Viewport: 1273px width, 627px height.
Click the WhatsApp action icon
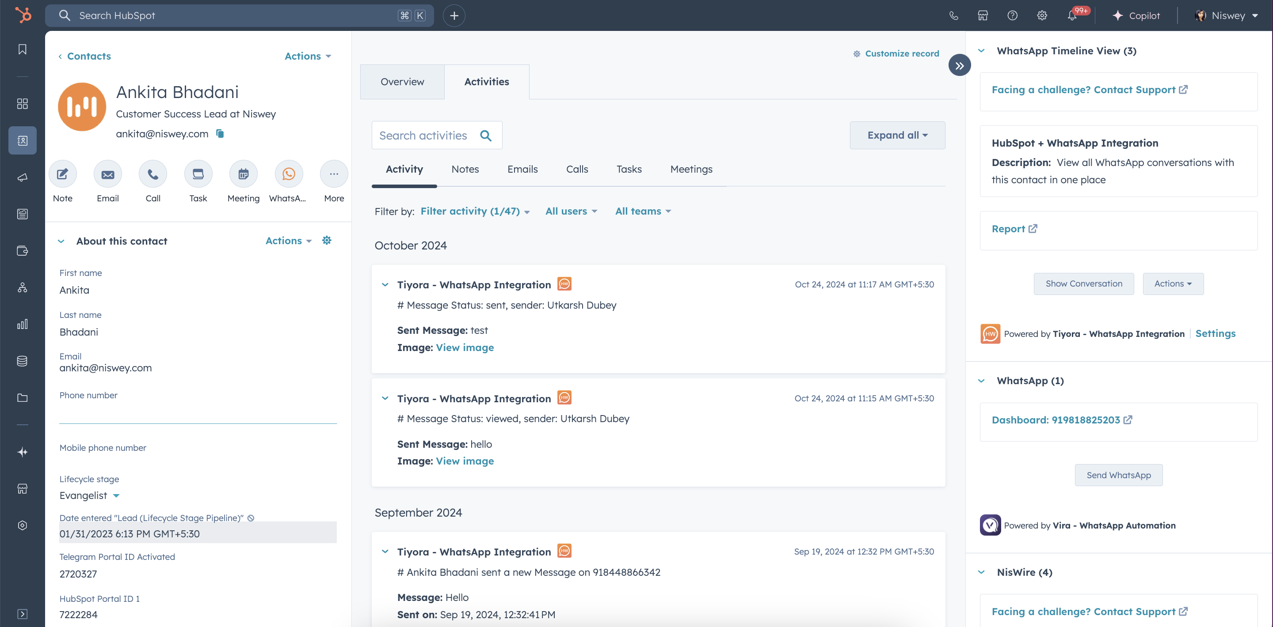[289, 174]
